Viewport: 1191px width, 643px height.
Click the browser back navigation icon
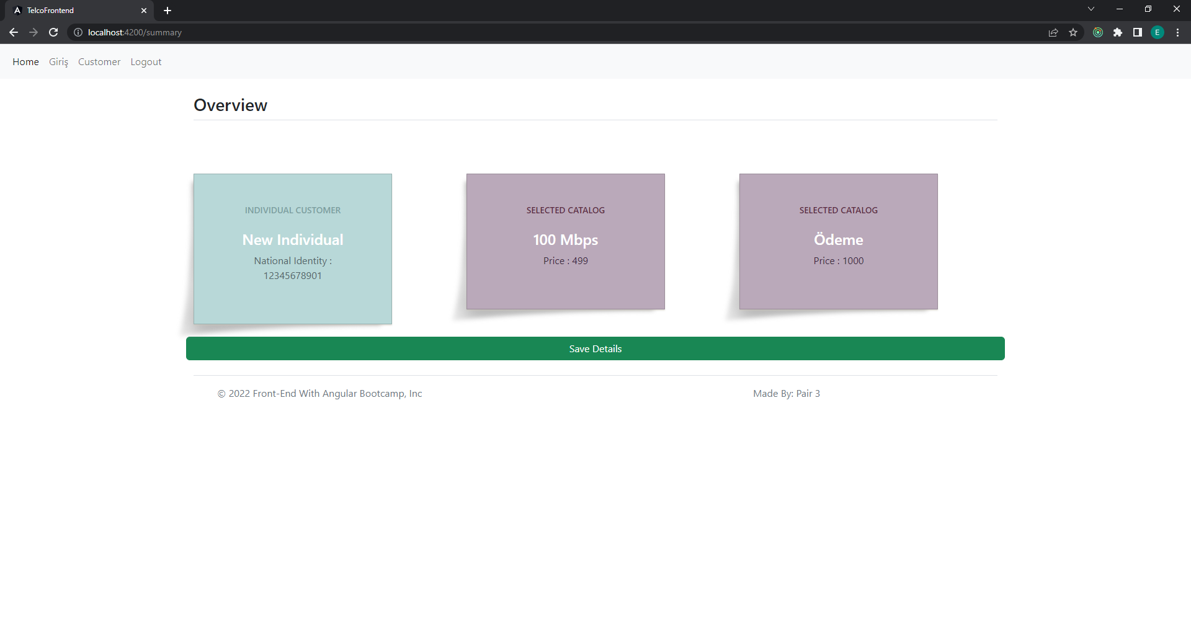click(x=14, y=32)
